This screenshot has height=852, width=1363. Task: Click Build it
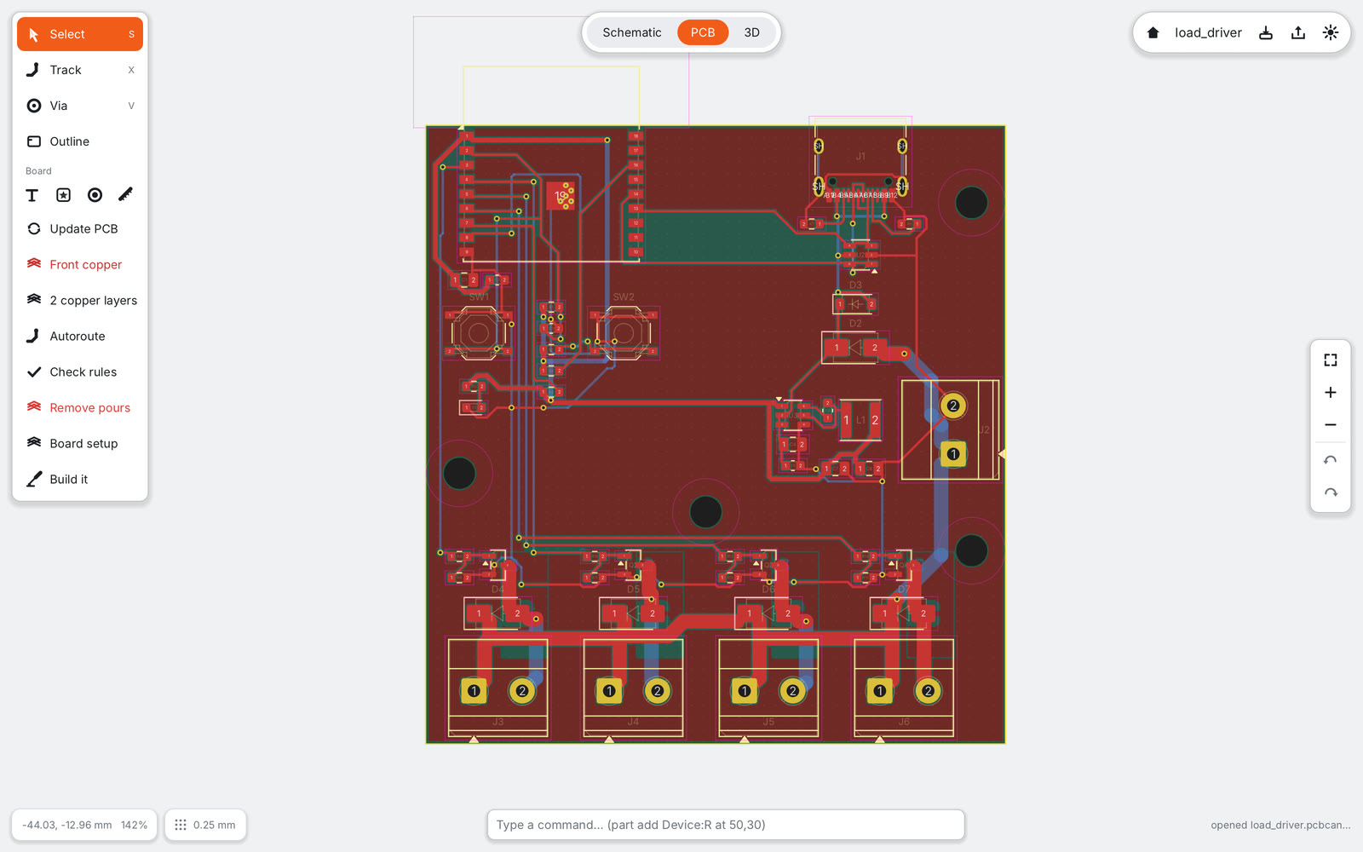point(80,479)
